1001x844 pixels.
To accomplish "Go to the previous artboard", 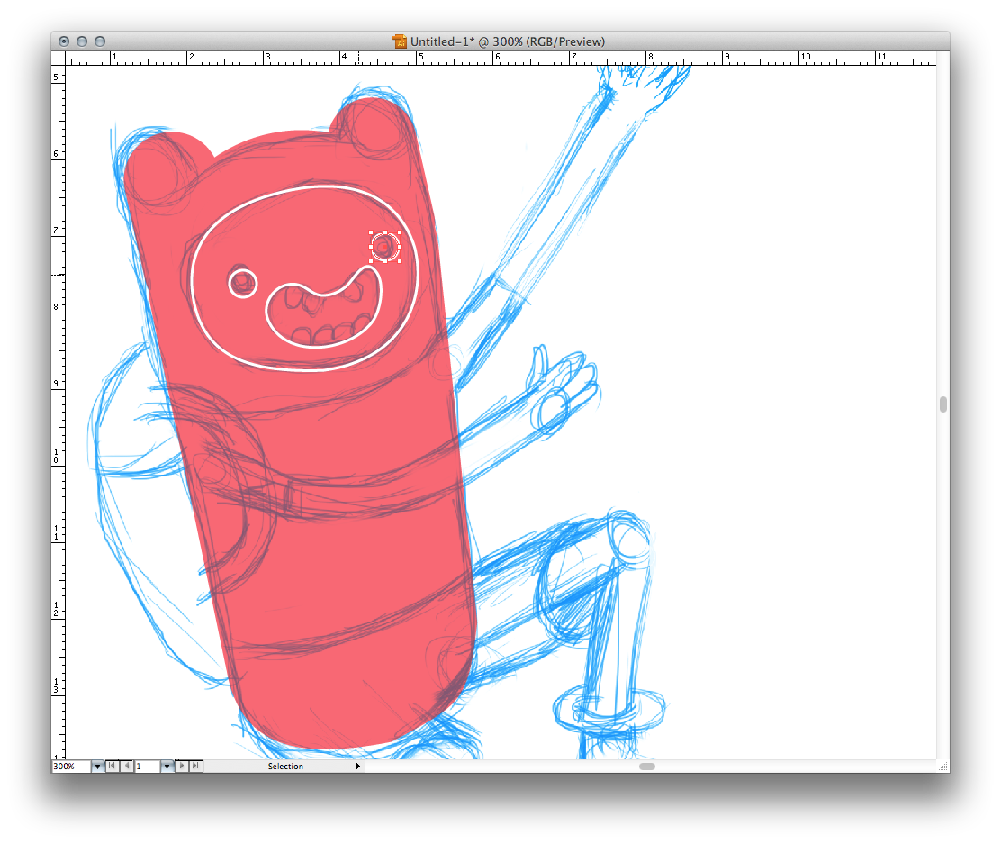I will pos(126,767).
